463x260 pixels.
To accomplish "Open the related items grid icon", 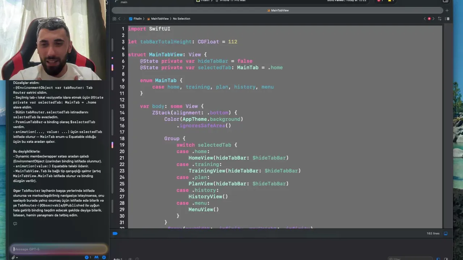I will tap(114, 19).
